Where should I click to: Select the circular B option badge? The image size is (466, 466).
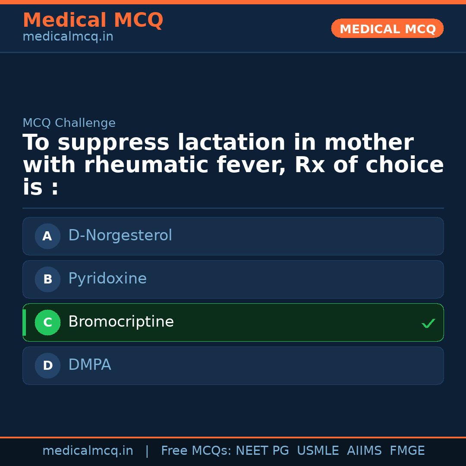[x=47, y=279]
